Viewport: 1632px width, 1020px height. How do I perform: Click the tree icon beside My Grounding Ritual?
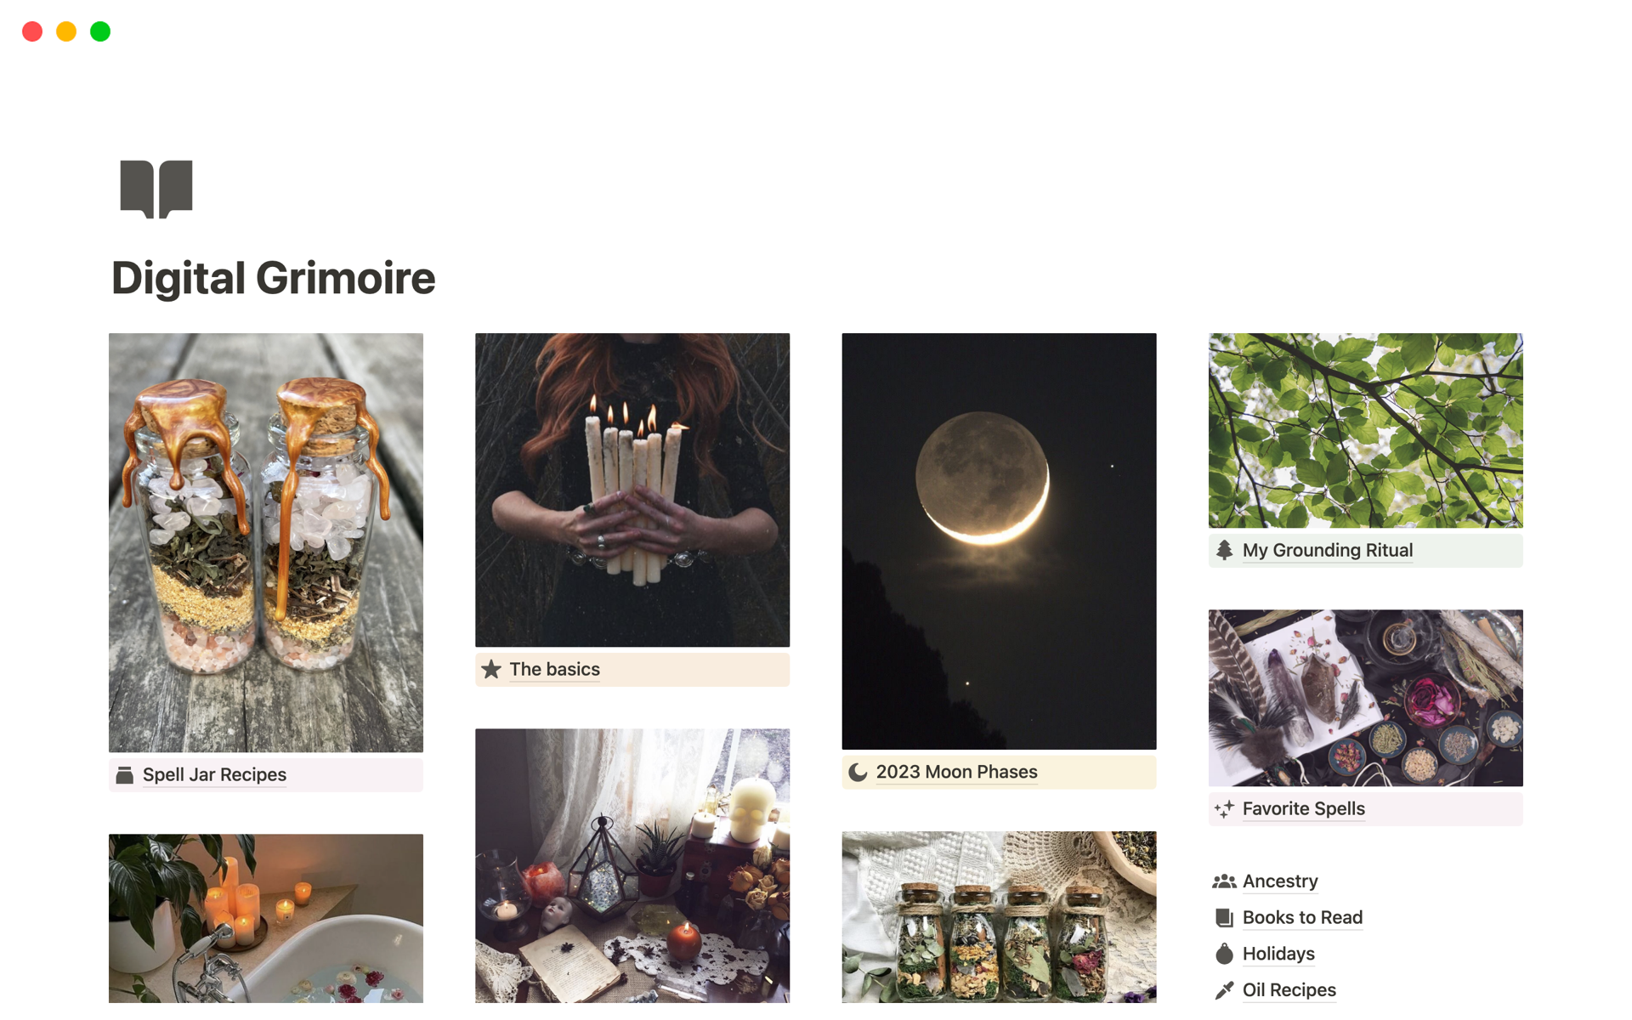pyautogui.click(x=1224, y=550)
